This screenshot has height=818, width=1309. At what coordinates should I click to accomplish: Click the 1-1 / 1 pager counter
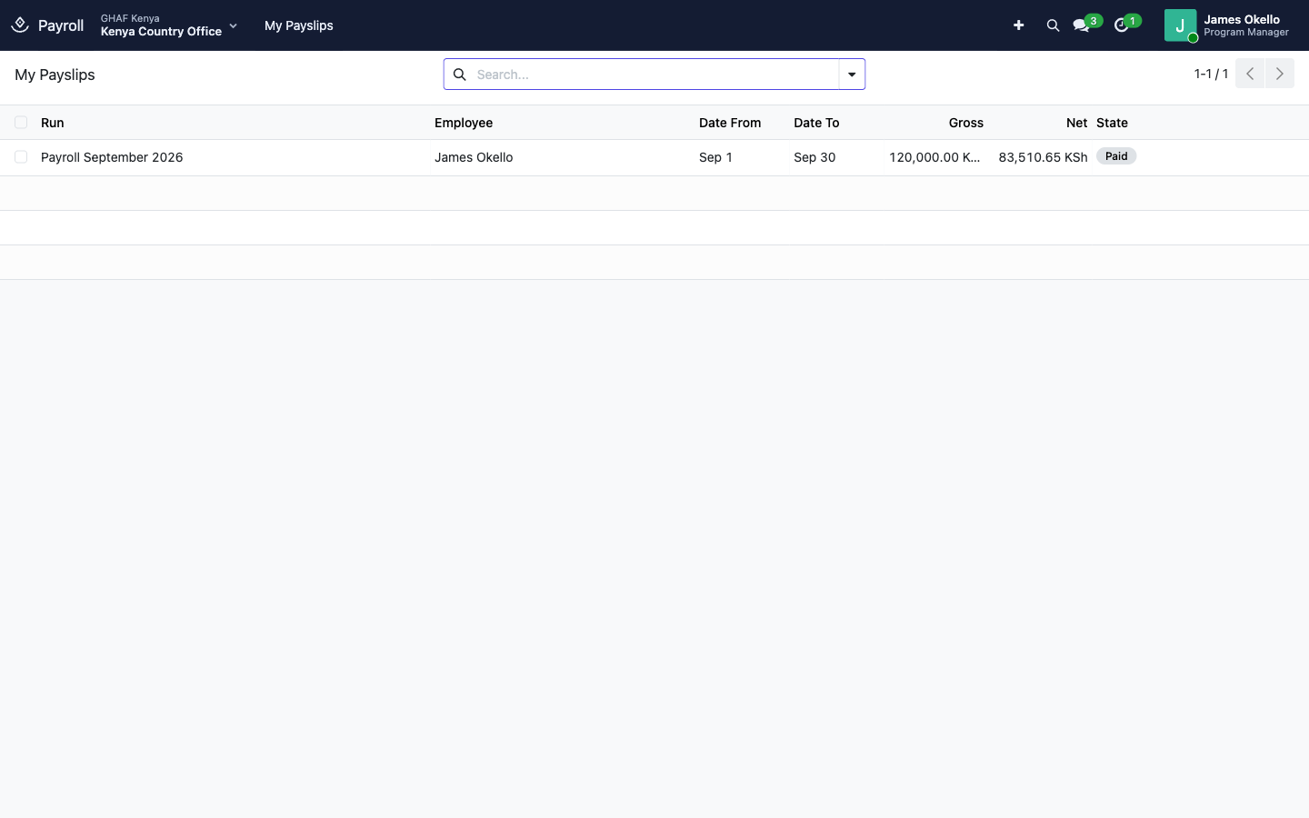pos(1211,74)
